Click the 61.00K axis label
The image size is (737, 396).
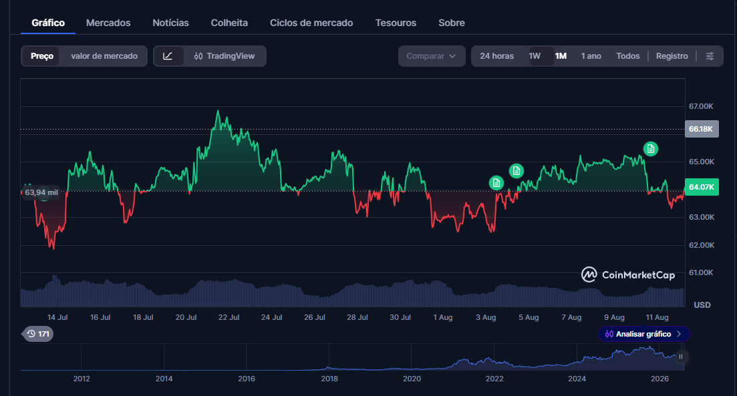pos(702,272)
